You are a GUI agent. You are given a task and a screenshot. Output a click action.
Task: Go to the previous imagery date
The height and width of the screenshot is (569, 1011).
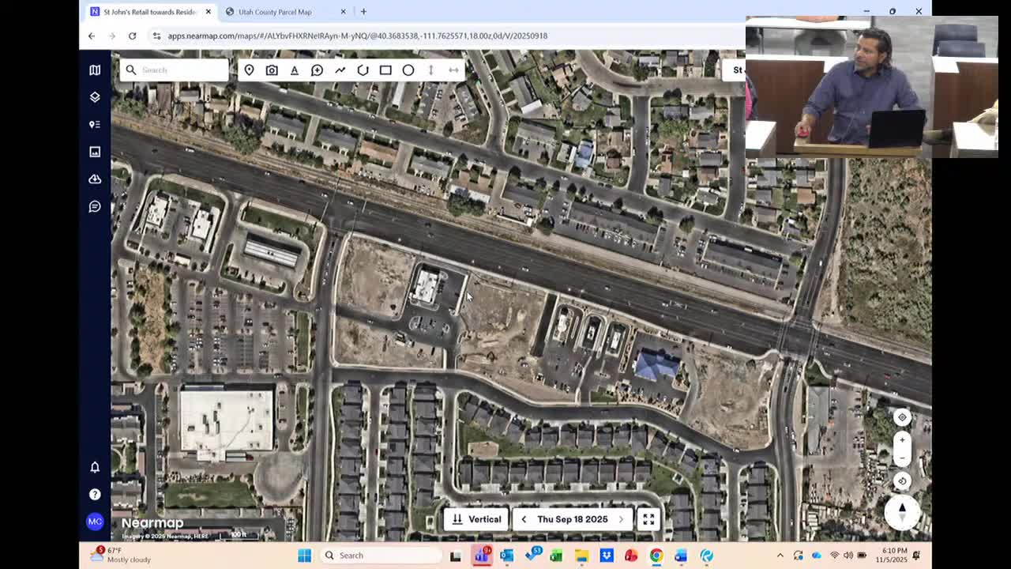click(x=524, y=519)
